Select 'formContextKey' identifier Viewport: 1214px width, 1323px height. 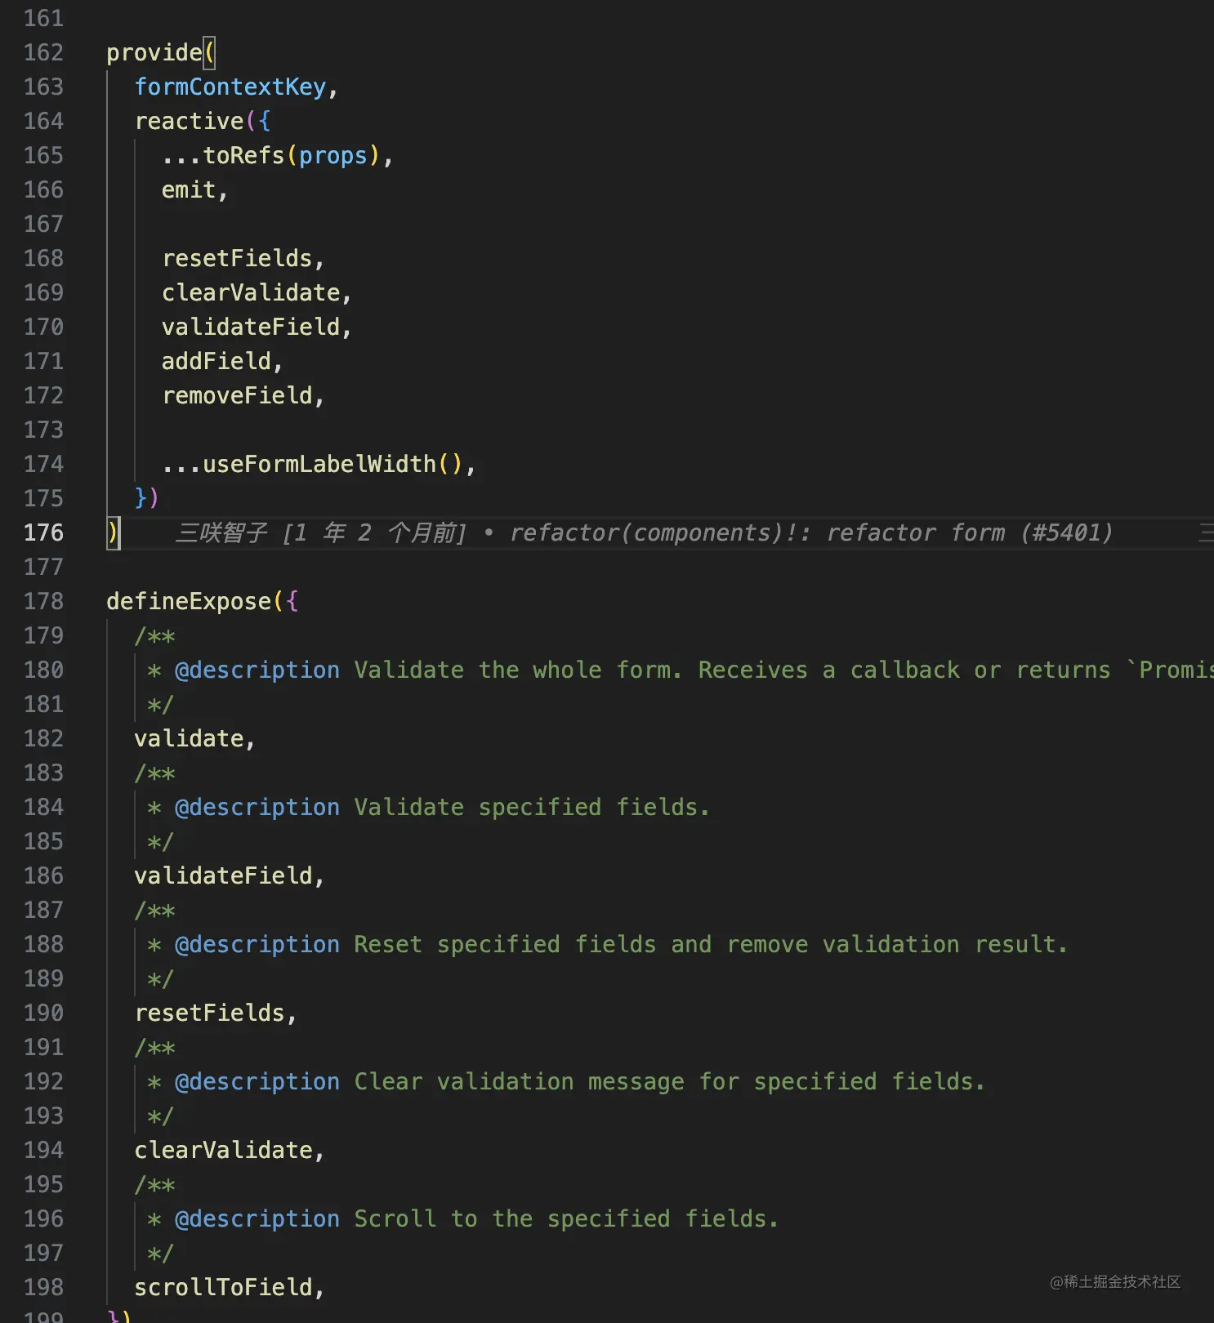coord(230,87)
